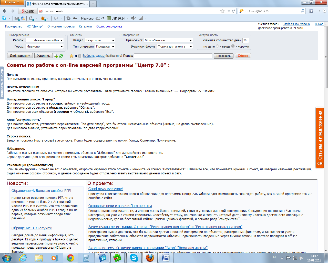
Task: Click the export page icon beside Удалить
Action: click(56, 56)
